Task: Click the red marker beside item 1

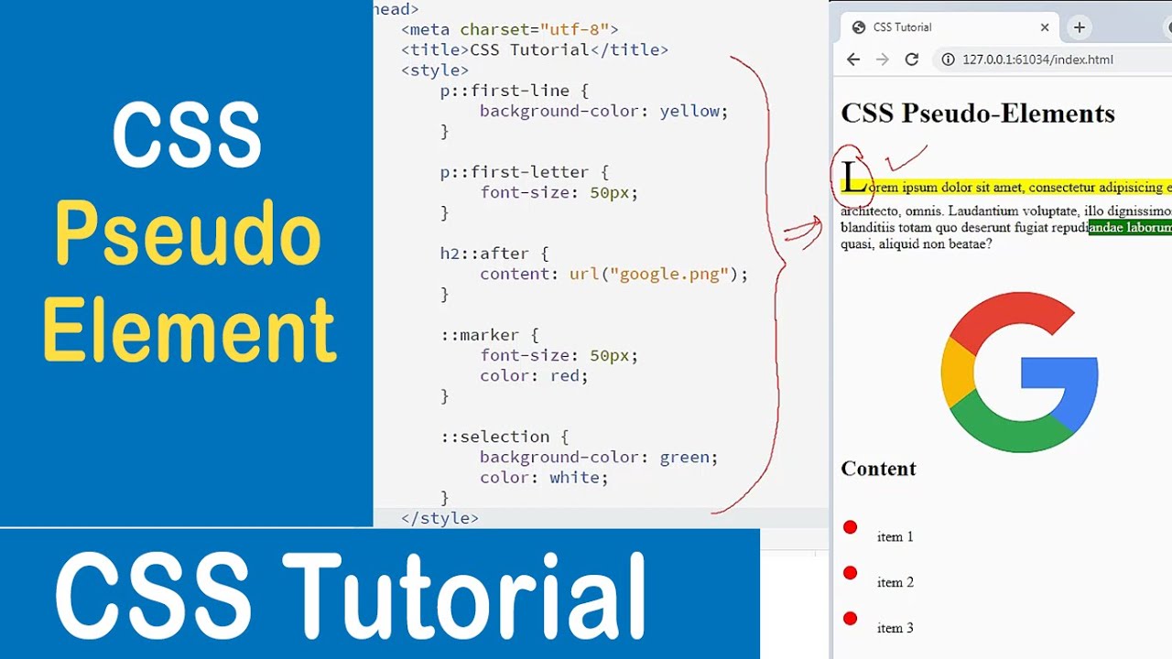Action: 850,527
